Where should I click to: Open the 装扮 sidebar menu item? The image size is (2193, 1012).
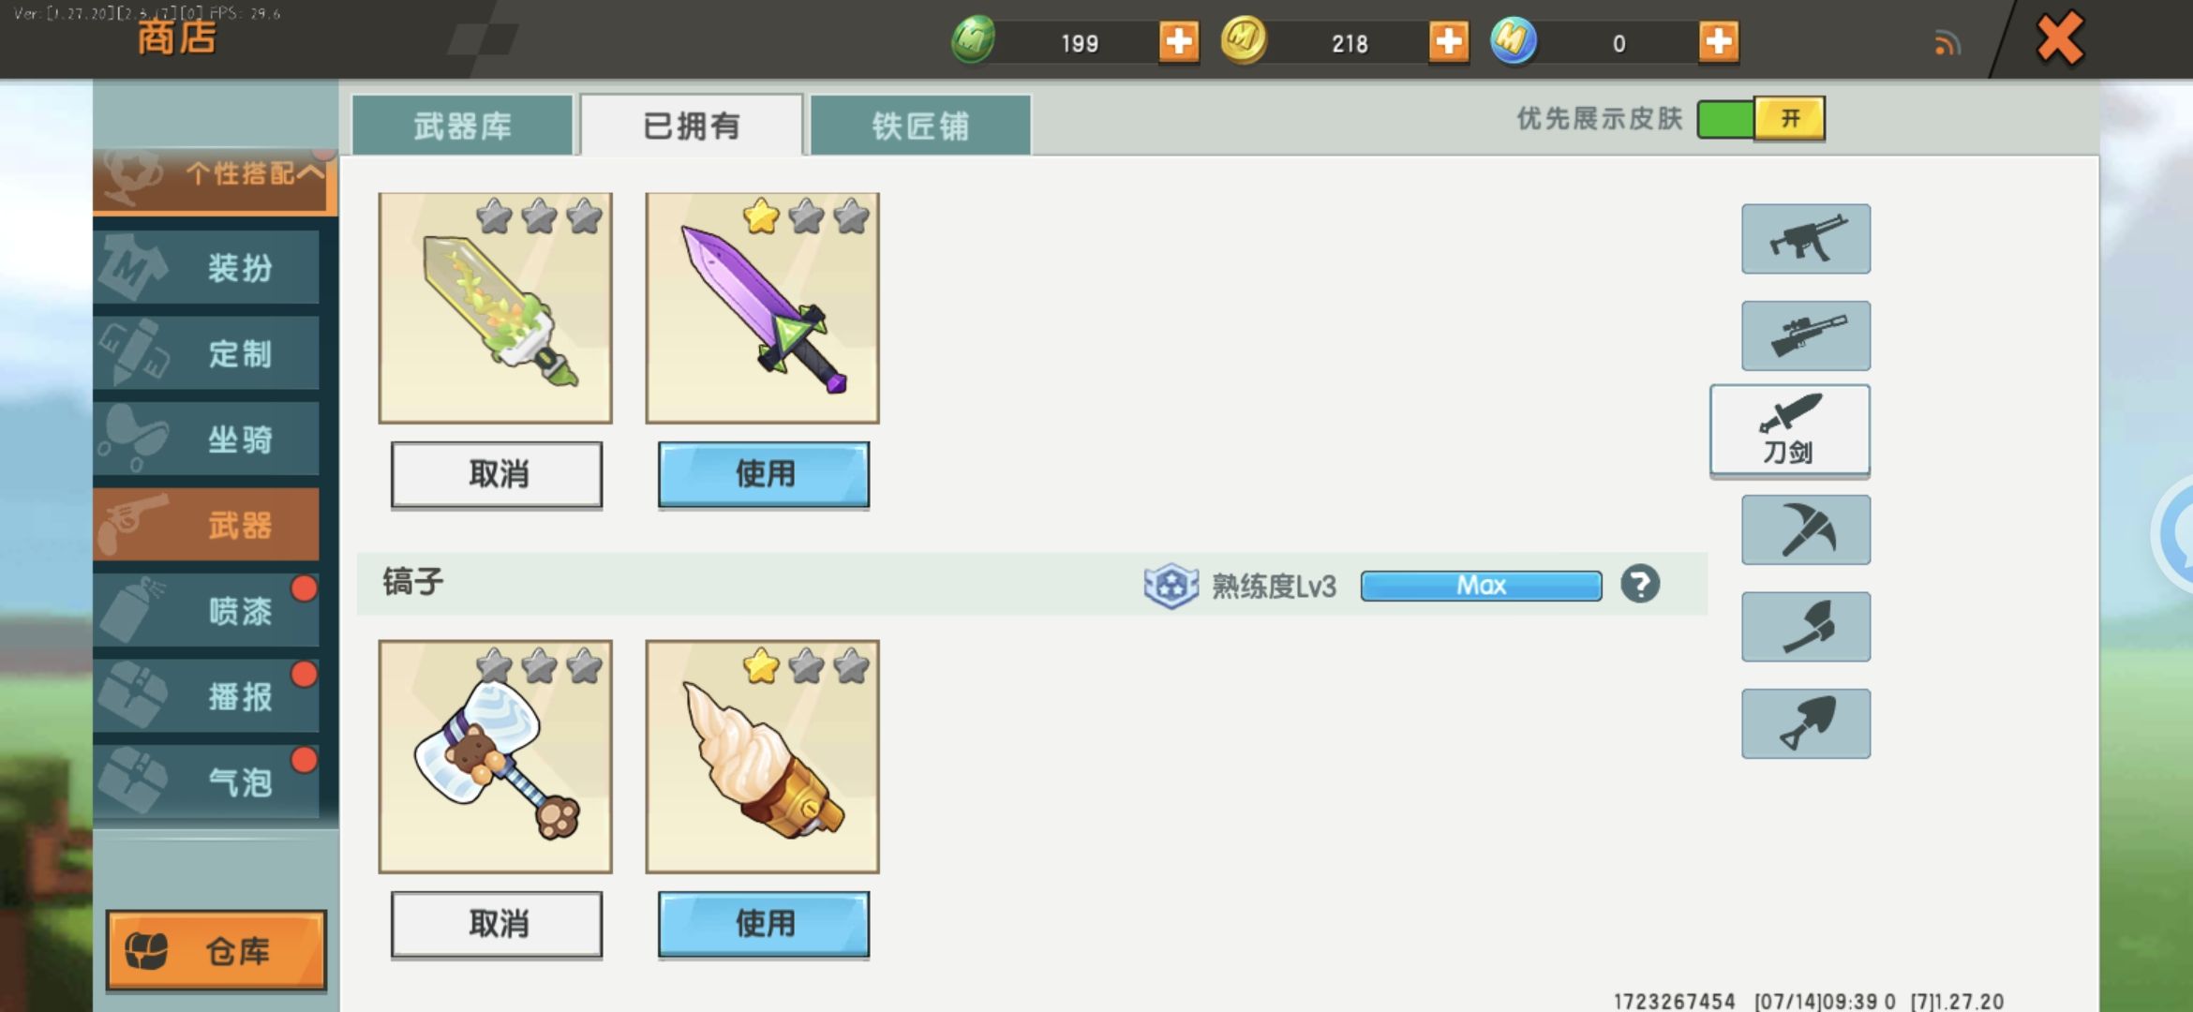[206, 267]
